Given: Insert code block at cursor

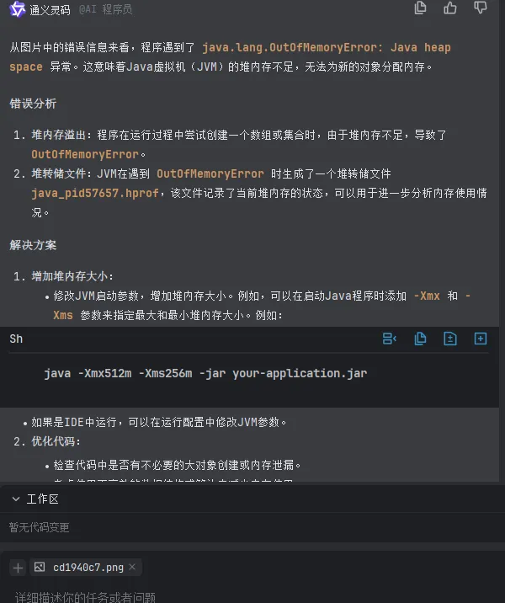Looking at the screenshot, I should tap(390, 339).
